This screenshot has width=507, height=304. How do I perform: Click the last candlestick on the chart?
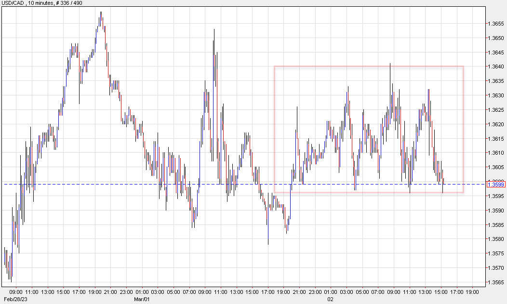click(x=443, y=185)
